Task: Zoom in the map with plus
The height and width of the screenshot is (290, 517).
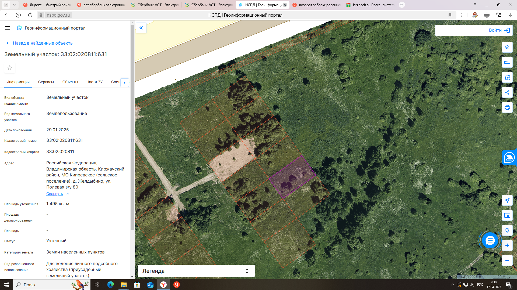Action: coord(507,245)
